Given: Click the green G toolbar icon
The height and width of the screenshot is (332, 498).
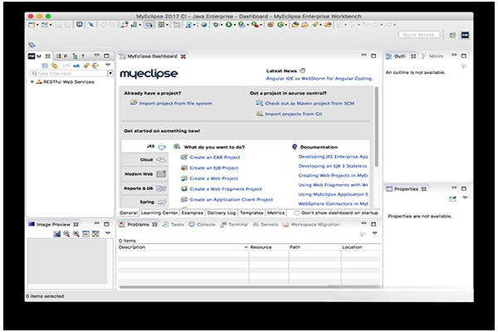Looking at the screenshot, I should pos(281,24).
